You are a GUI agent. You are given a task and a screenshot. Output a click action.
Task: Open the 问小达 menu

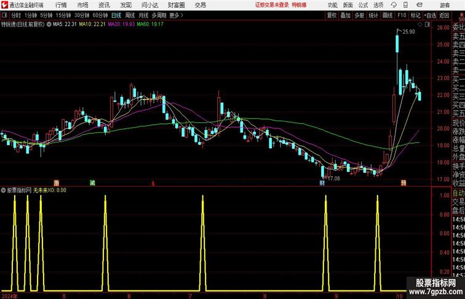point(149,5)
